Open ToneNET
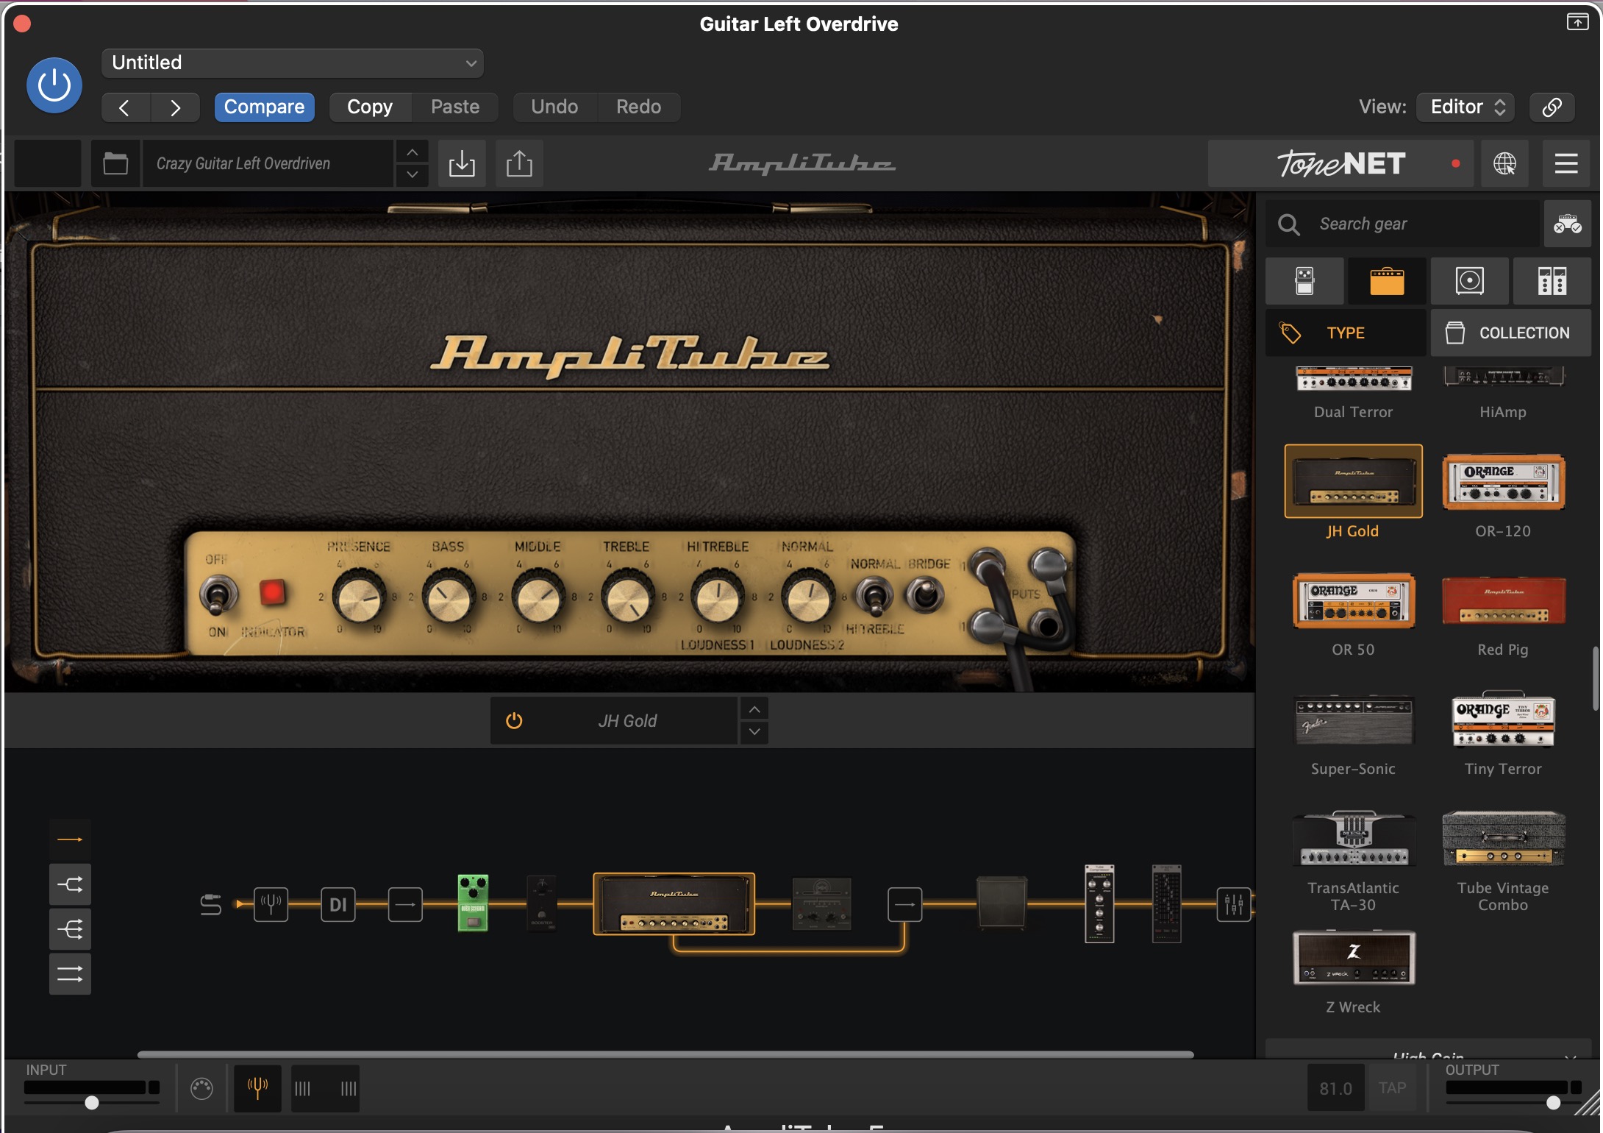 click(1341, 163)
